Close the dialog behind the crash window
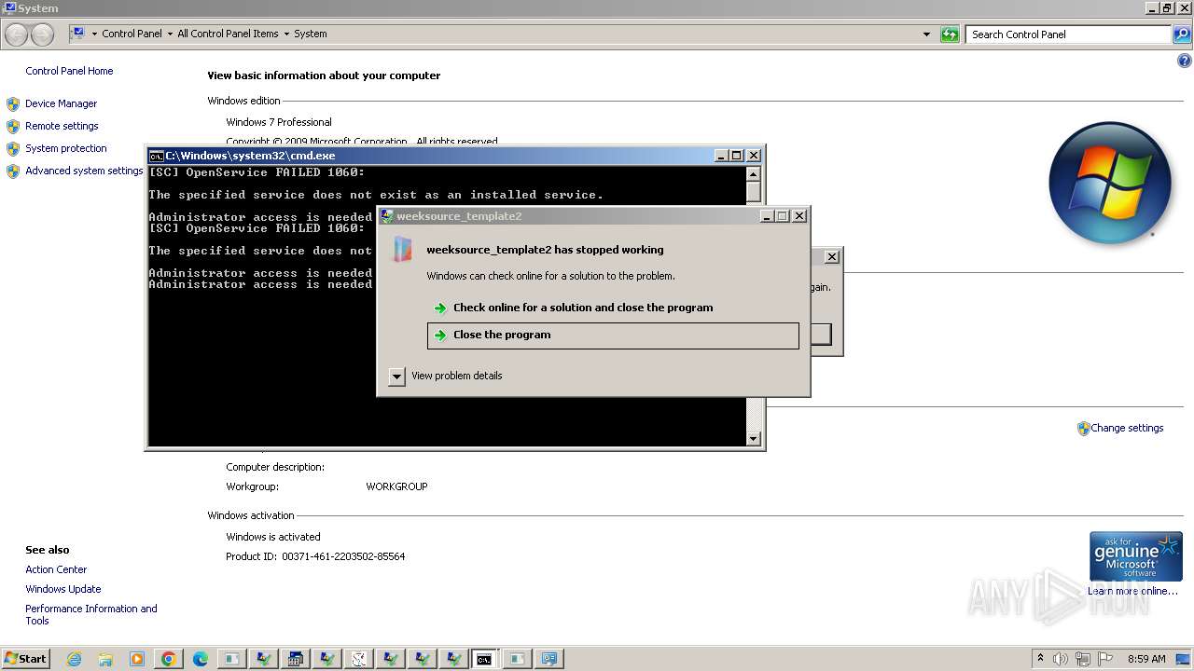This screenshot has height=671, width=1194. point(832,256)
